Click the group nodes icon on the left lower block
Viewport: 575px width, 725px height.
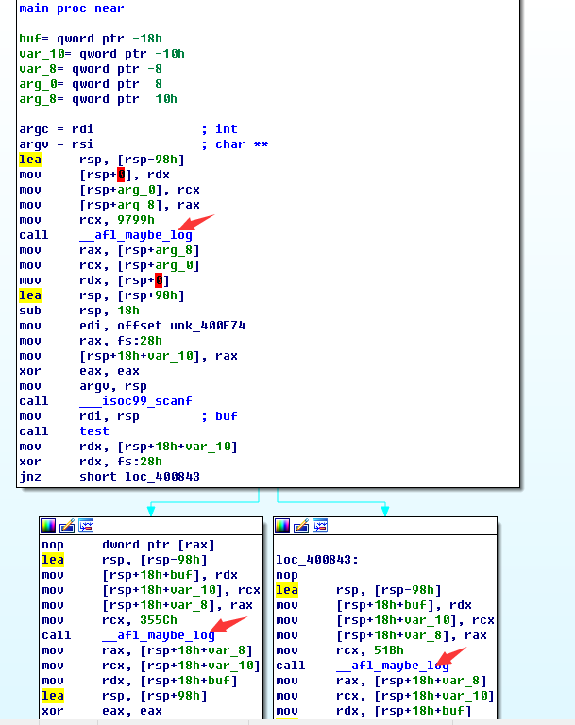(x=84, y=526)
